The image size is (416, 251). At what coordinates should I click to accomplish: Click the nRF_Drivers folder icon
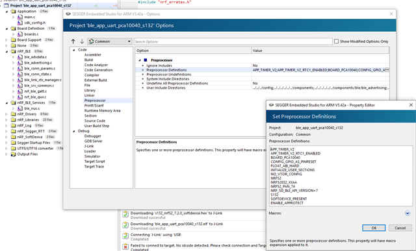click(x=13, y=114)
